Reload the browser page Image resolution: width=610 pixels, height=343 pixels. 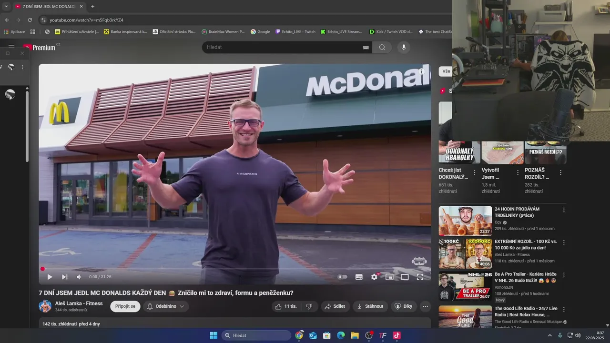click(x=30, y=20)
